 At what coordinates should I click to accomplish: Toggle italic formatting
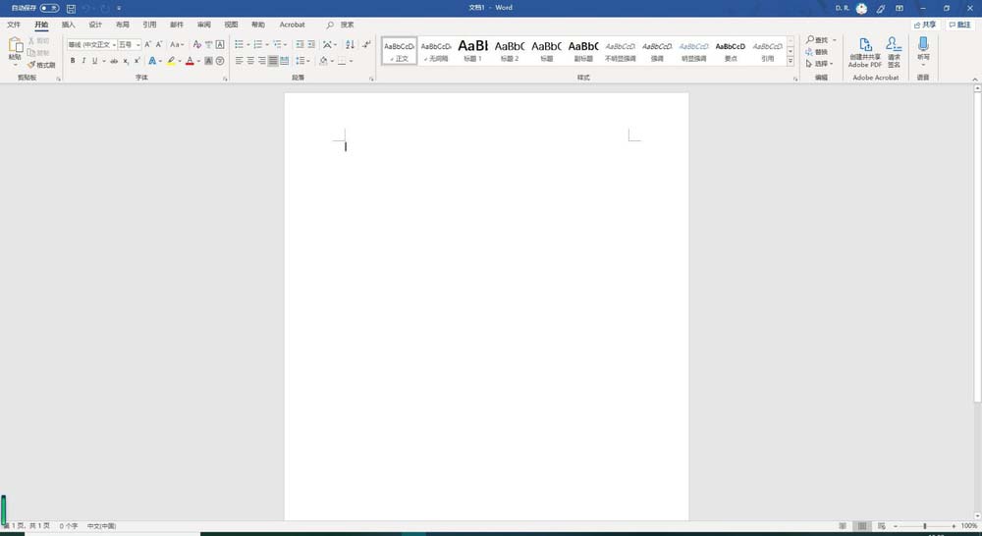[83, 61]
